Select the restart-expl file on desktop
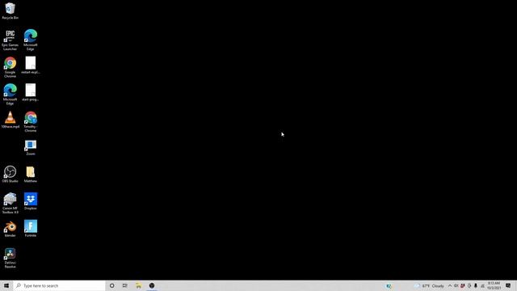 point(31,65)
